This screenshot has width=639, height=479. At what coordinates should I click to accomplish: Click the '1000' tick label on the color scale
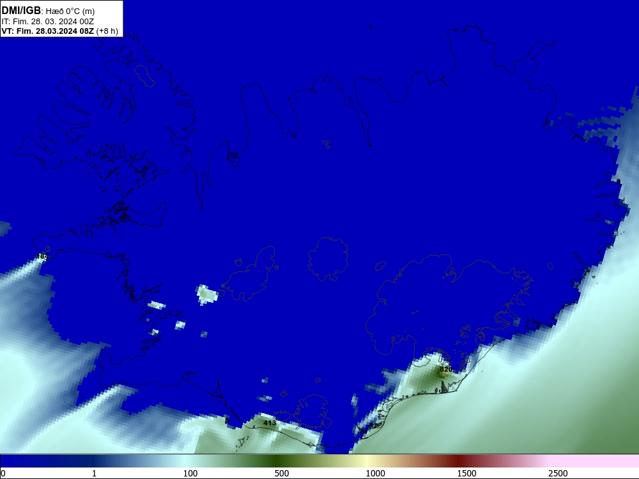tap(375, 473)
